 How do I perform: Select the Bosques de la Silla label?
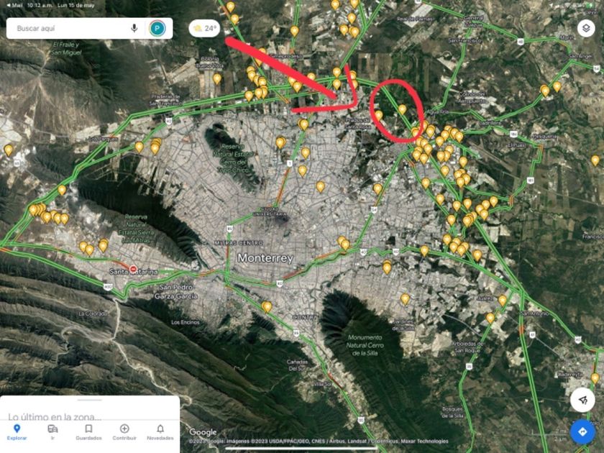[x=452, y=412]
